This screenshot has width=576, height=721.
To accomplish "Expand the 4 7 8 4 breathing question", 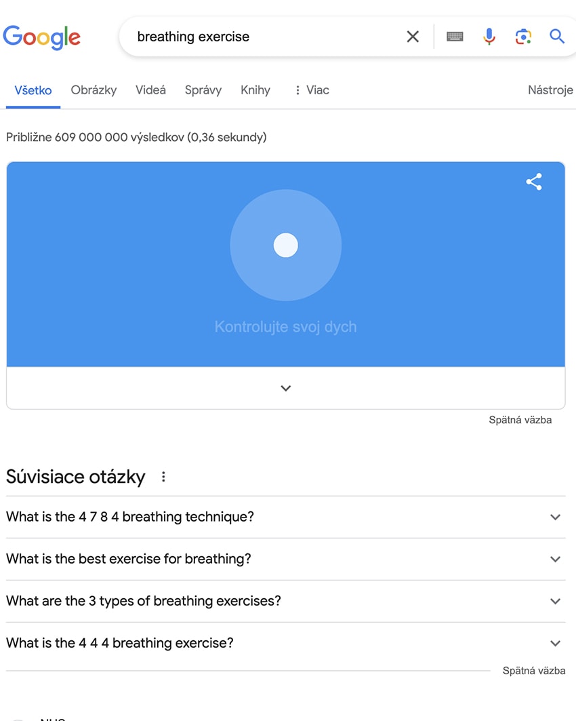I will (286, 517).
